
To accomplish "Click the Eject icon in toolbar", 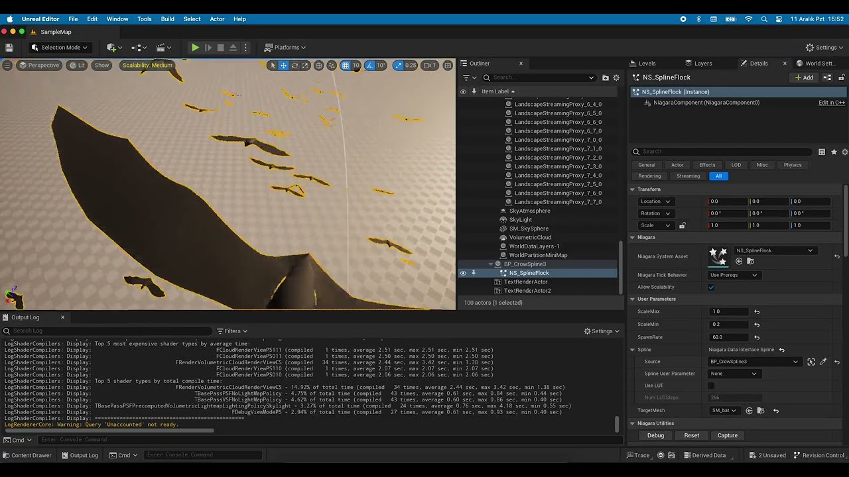I will 233,48.
